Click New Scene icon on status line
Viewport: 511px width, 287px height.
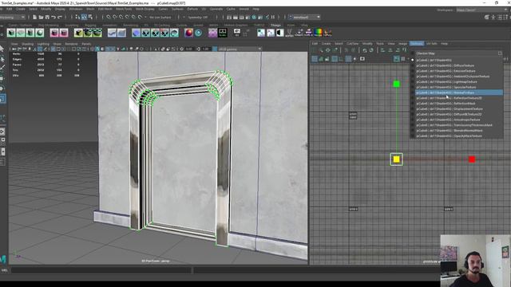(x=35, y=17)
